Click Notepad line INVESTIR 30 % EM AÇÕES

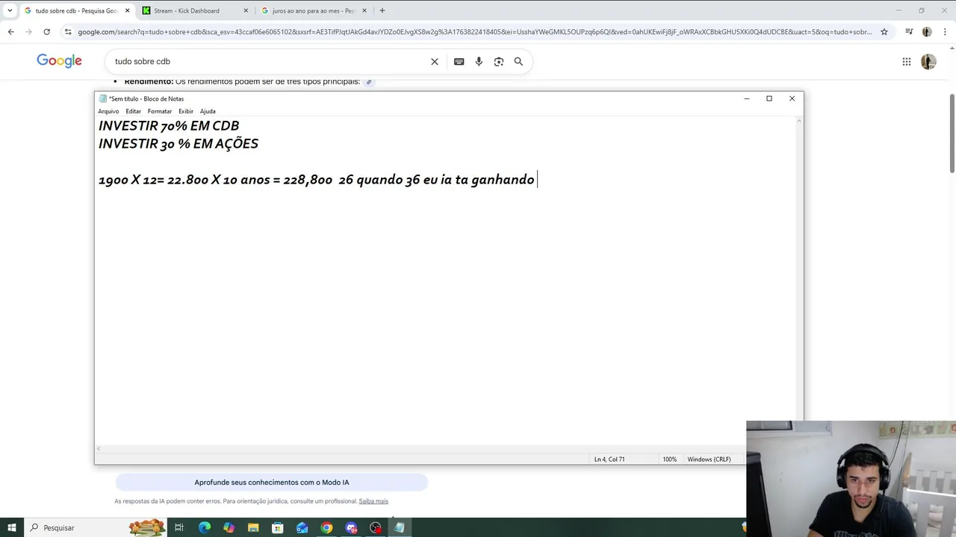click(x=179, y=143)
